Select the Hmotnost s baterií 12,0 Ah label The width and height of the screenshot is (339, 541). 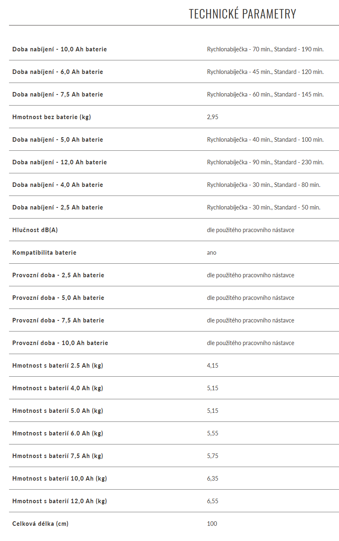[59, 501]
